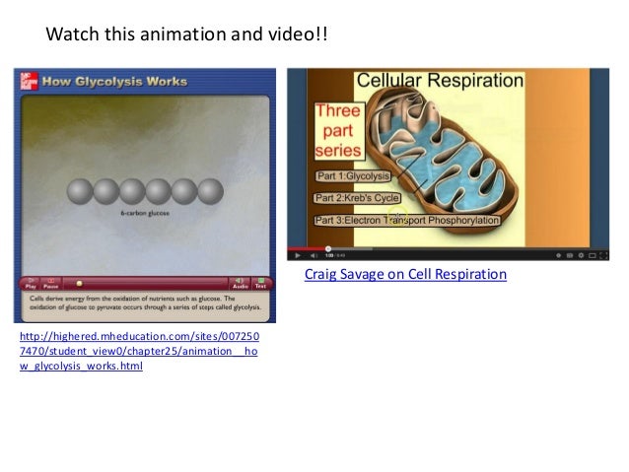The height and width of the screenshot is (472, 629).
Task: Click the glycolysis animation progress slider knob
Action: [80, 284]
